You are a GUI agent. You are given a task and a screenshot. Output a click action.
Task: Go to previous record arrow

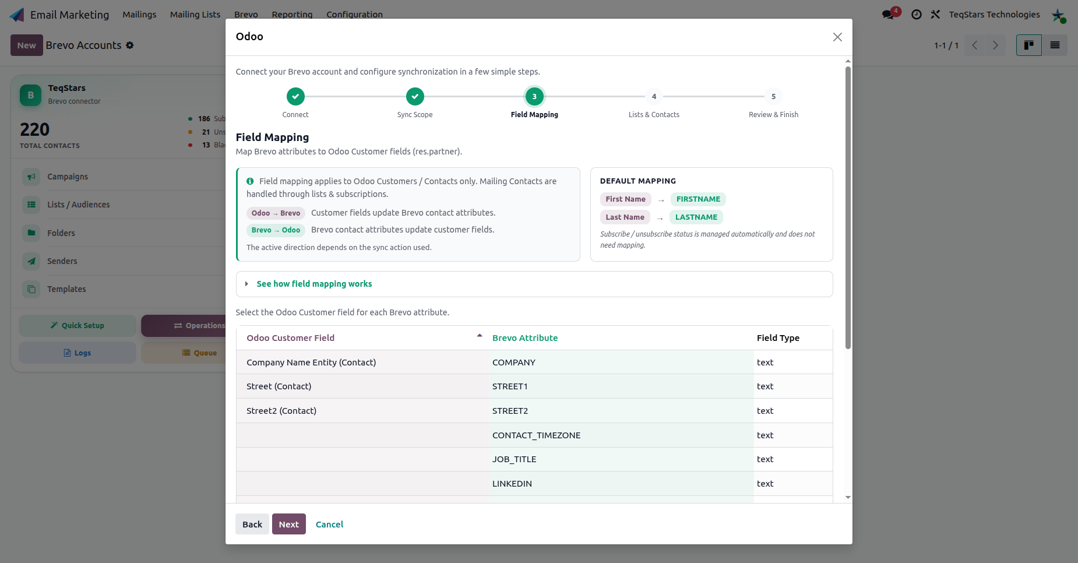tap(975, 45)
